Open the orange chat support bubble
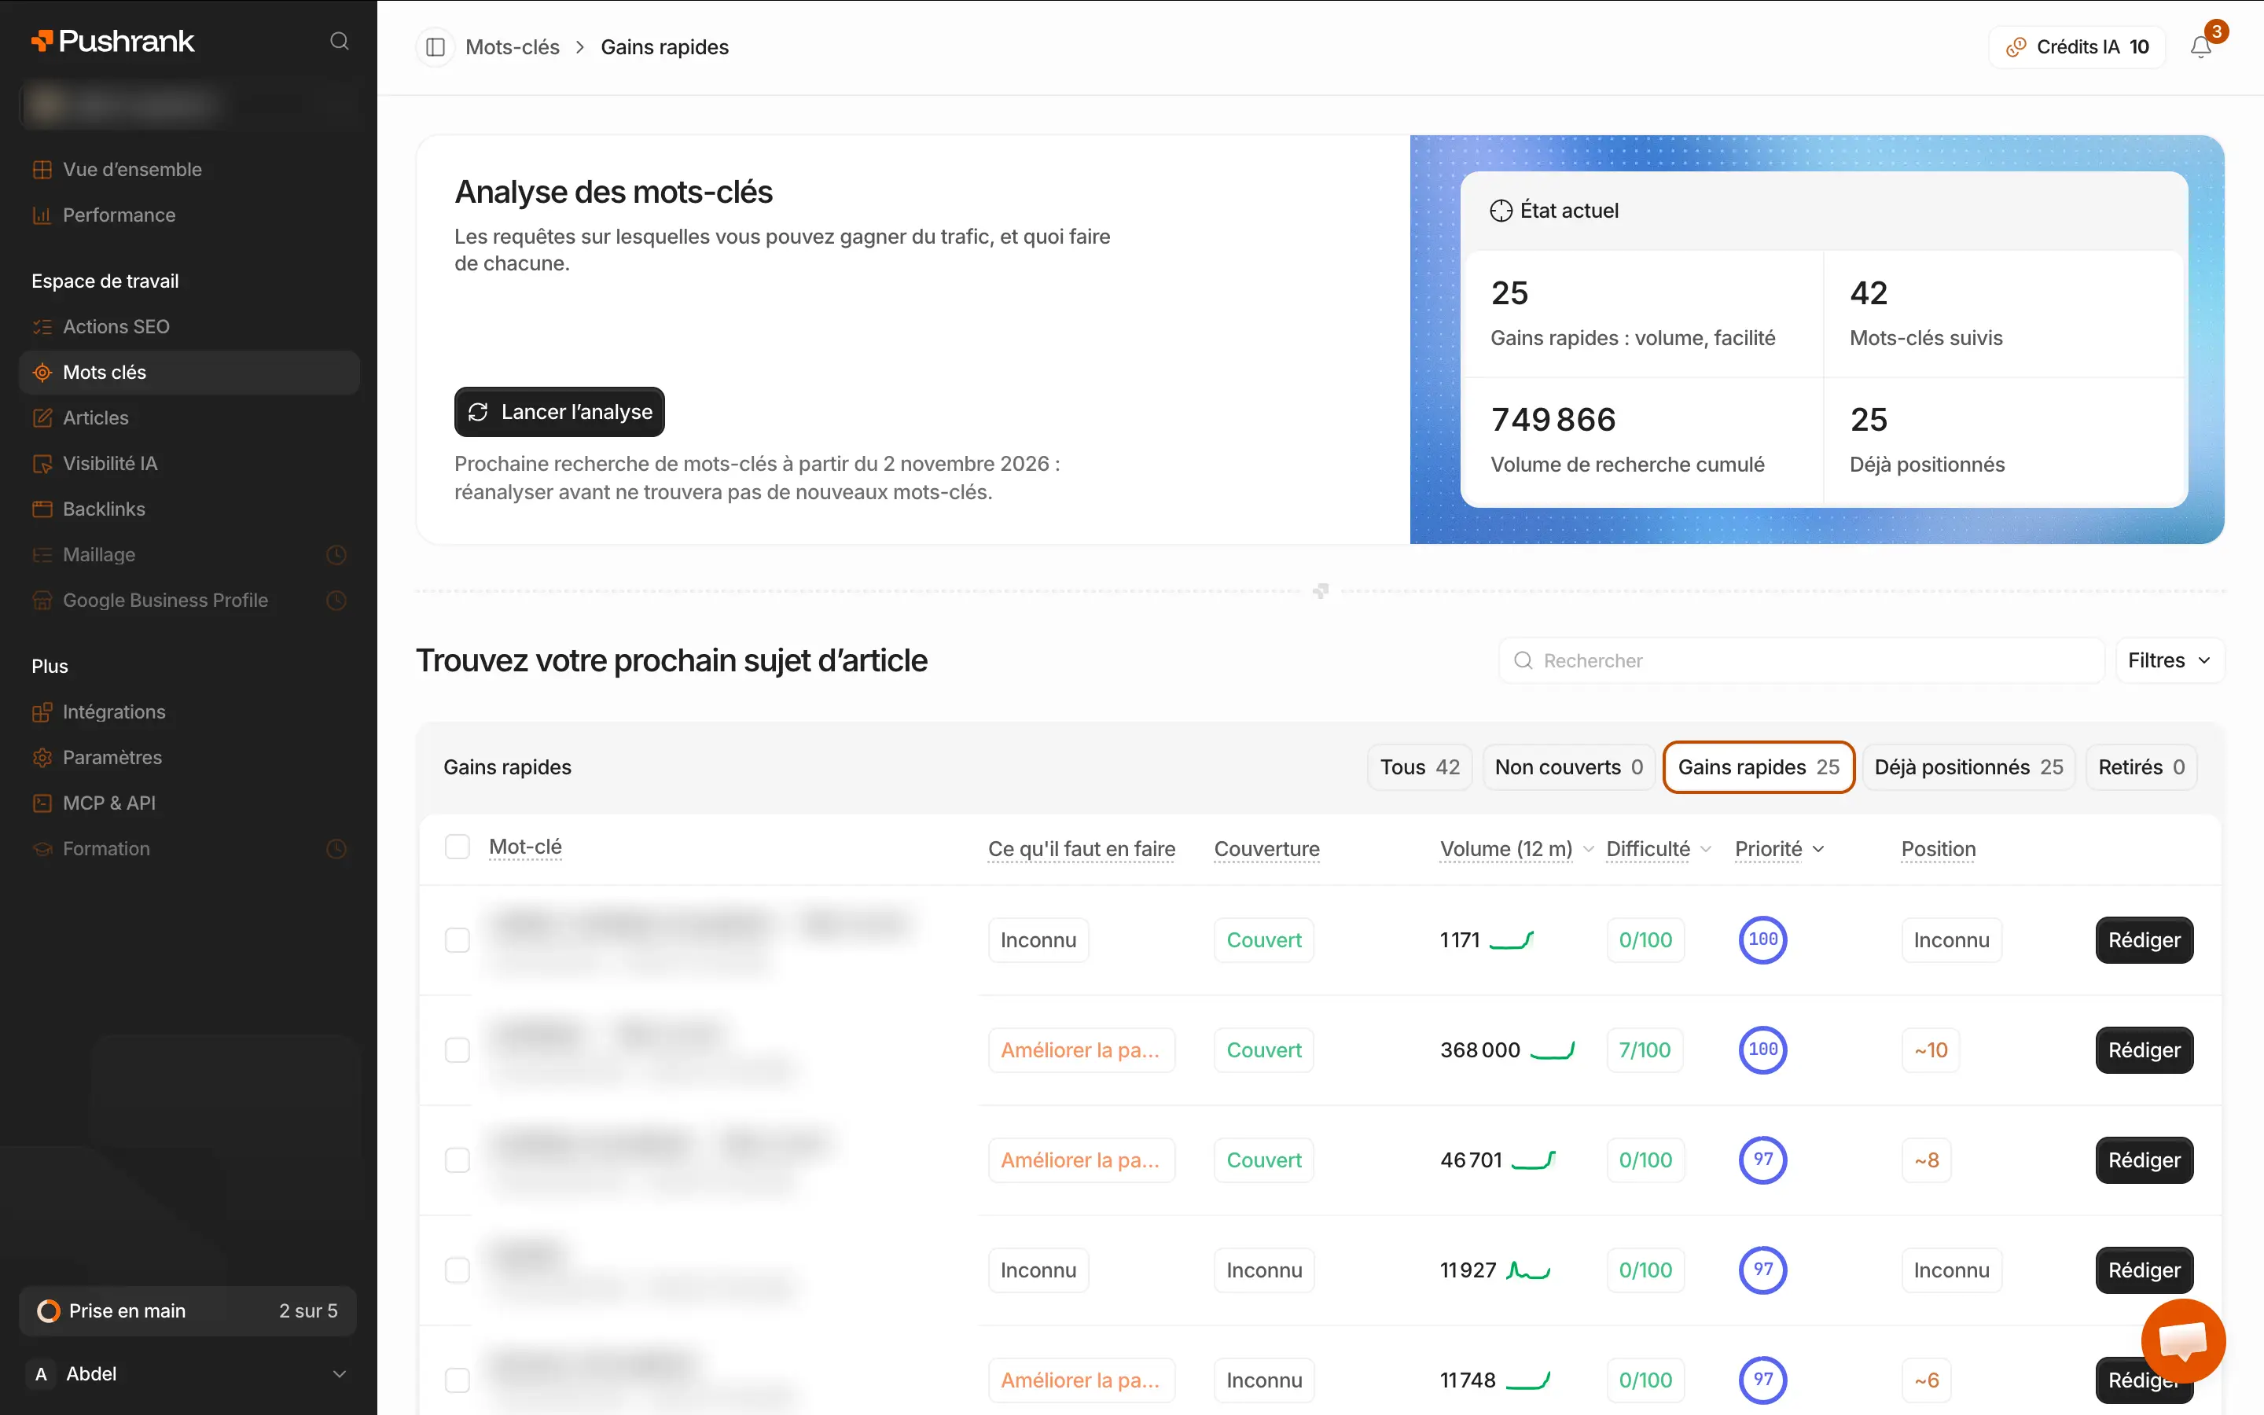 coord(2182,1340)
